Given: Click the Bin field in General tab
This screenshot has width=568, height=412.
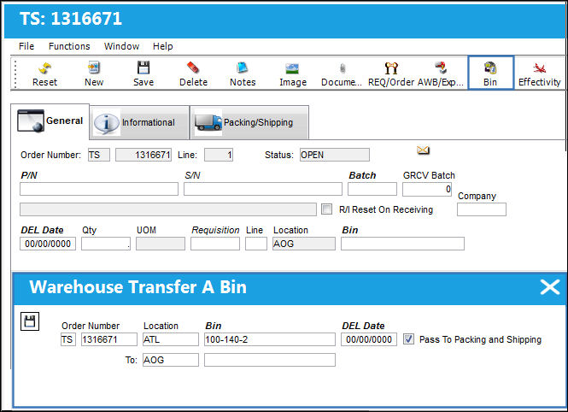Looking at the screenshot, I should click(x=402, y=244).
